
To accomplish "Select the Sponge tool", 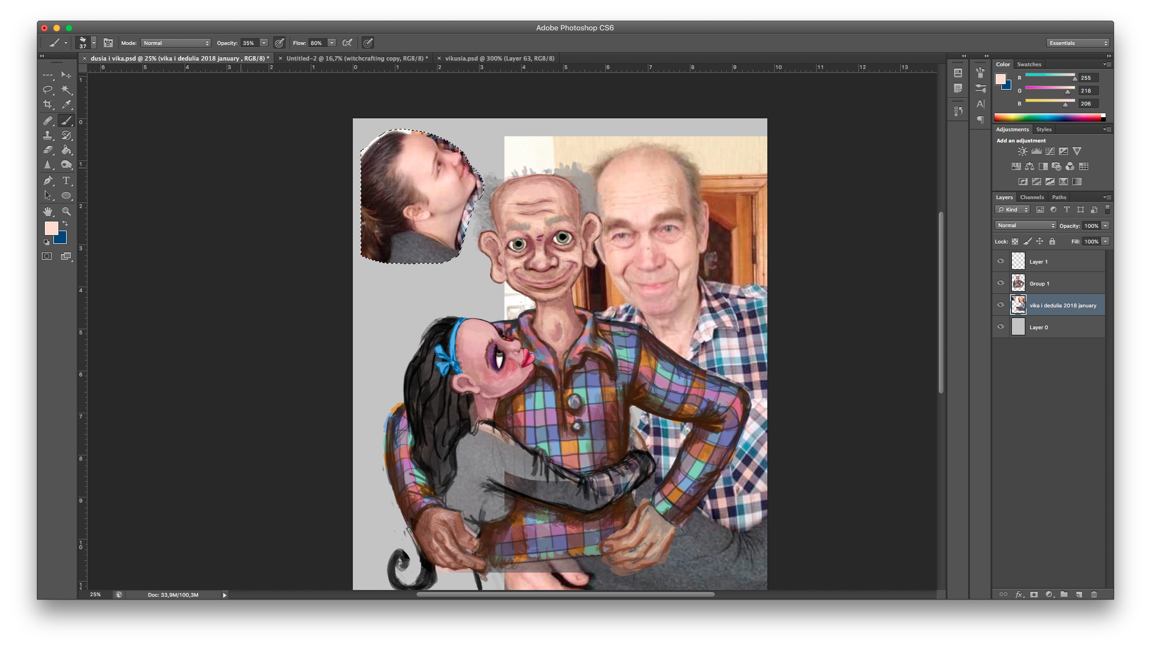I will tap(66, 165).
